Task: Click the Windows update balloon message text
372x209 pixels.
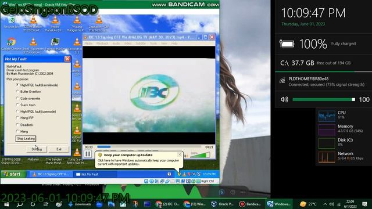Action: (138, 162)
